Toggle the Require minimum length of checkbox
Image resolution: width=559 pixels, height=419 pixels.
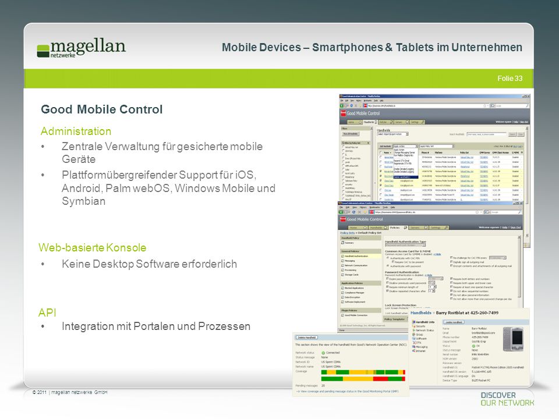click(x=388, y=287)
